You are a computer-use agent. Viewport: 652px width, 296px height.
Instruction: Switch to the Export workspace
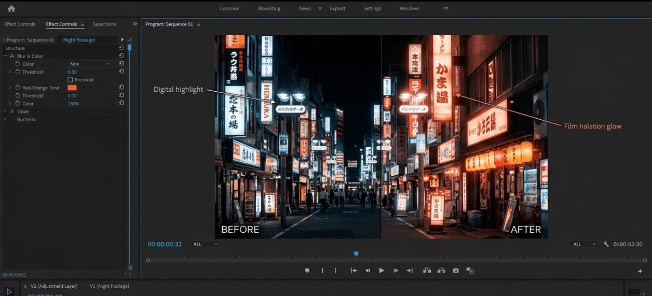pyautogui.click(x=337, y=8)
